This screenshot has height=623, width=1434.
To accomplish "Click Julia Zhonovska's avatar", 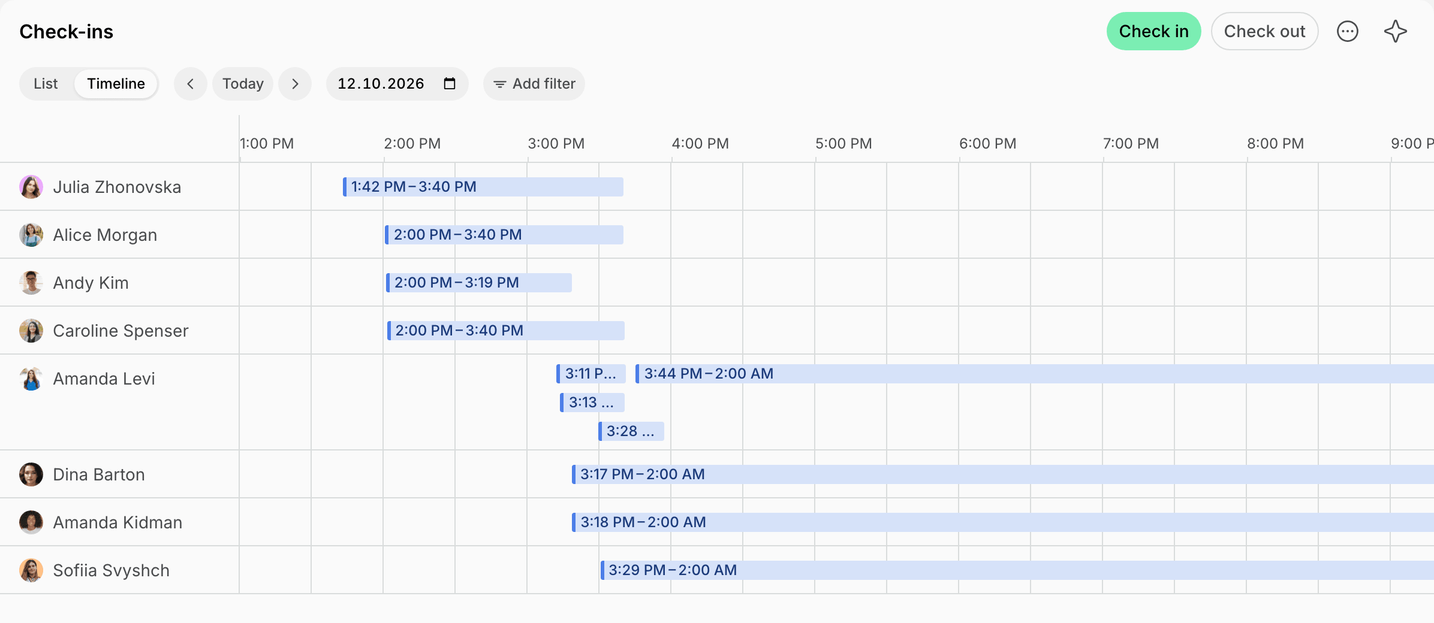I will pyautogui.click(x=31, y=187).
